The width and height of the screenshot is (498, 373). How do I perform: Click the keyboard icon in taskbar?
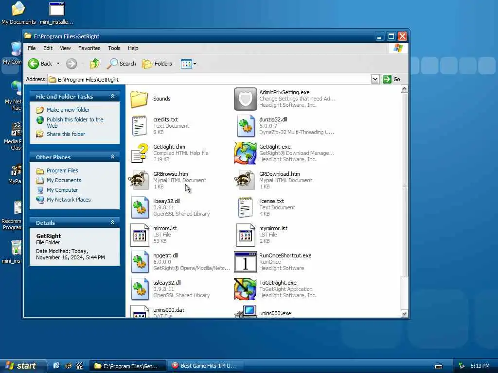pos(439,366)
